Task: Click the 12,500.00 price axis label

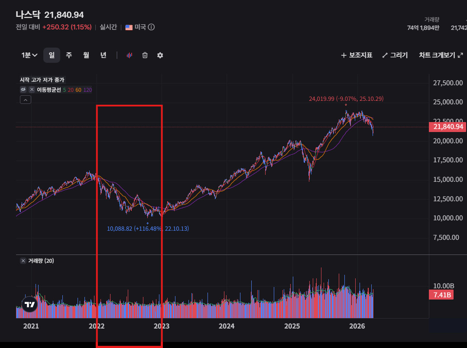Action: tap(448, 199)
